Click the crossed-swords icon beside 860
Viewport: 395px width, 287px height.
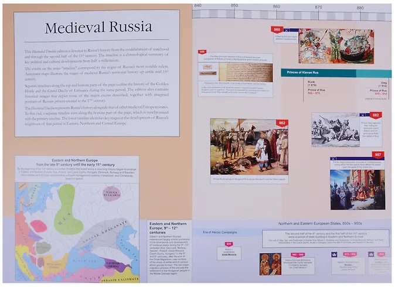click(287, 29)
